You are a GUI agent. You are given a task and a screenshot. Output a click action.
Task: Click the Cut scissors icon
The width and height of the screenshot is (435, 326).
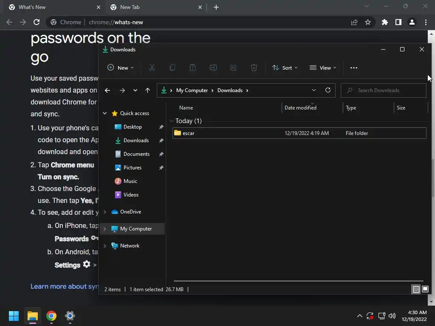pyautogui.click(x=152, y=67)
